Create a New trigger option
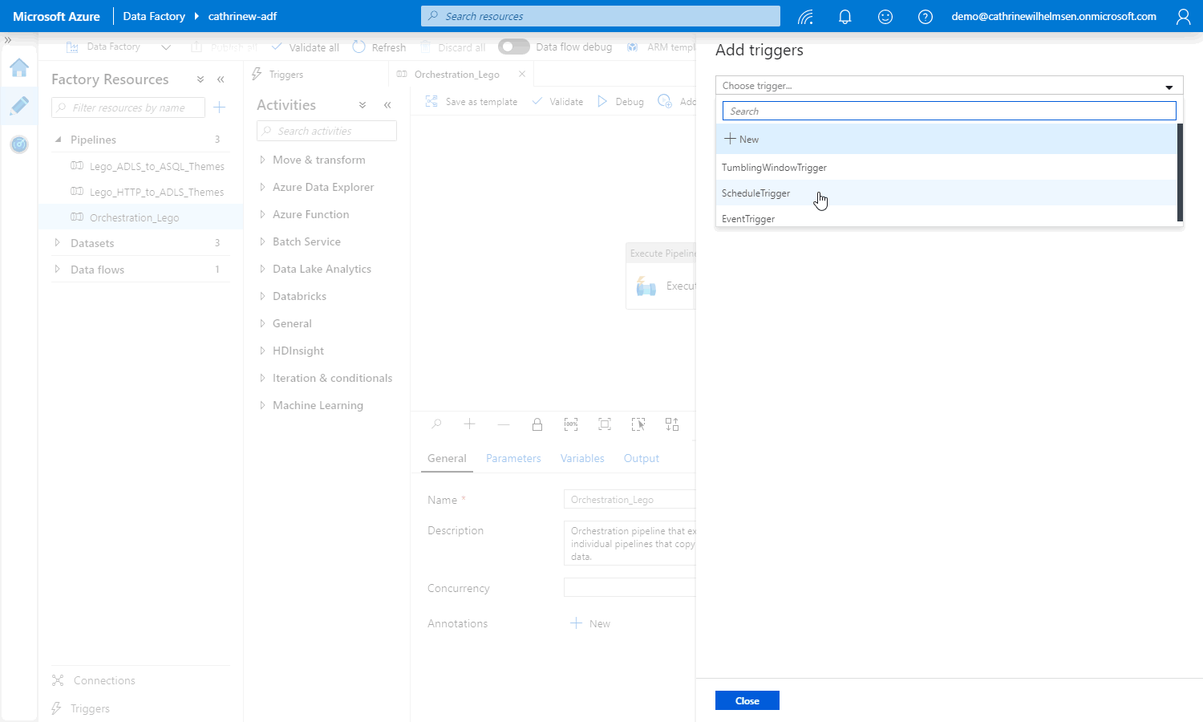Screen dimensions: 1203x722 tap(742, 139)
